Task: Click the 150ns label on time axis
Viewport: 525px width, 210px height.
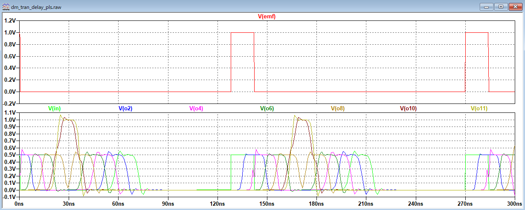Action: point(267,204)
